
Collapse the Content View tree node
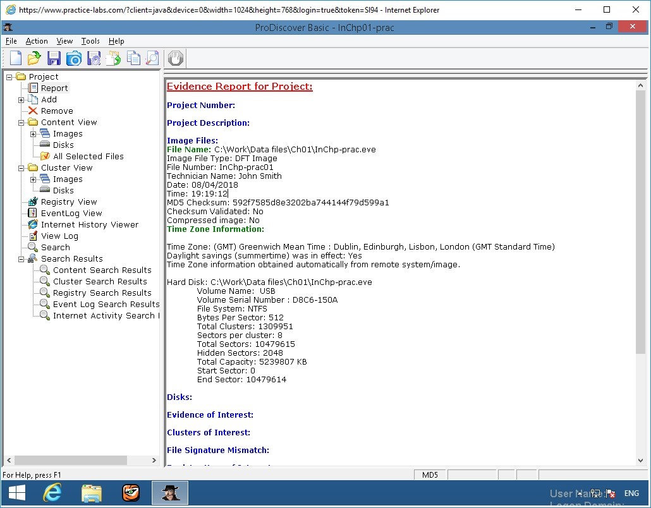click(21, 123)
